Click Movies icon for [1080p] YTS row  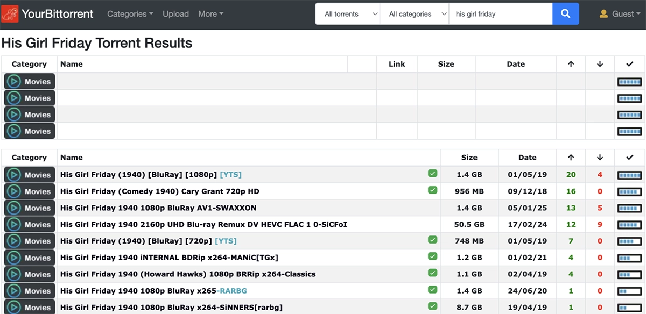[30, 175]
